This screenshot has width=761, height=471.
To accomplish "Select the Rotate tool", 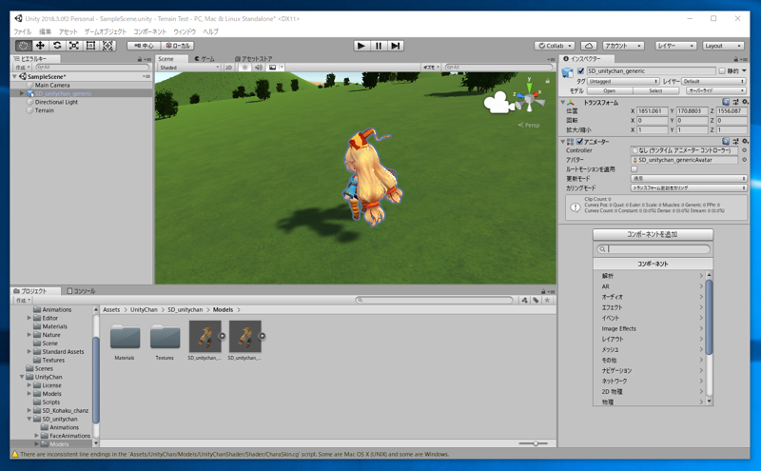I will tap(57, 46).
